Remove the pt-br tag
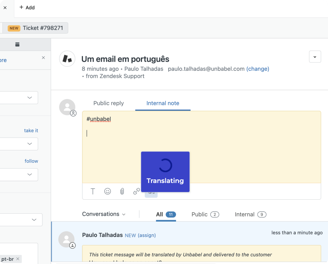328x264 pixels. 18,259
